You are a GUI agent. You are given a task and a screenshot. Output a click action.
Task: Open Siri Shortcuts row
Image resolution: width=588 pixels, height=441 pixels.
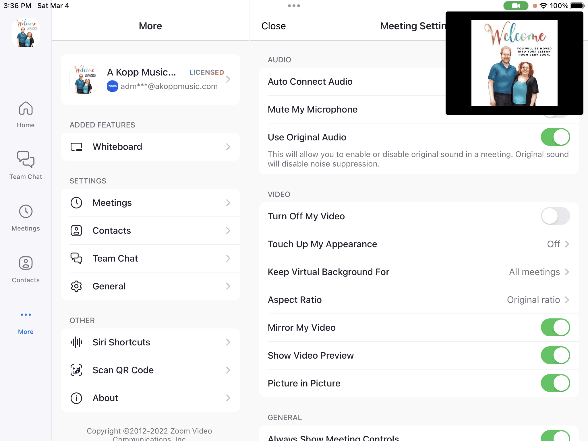[150, 342]
